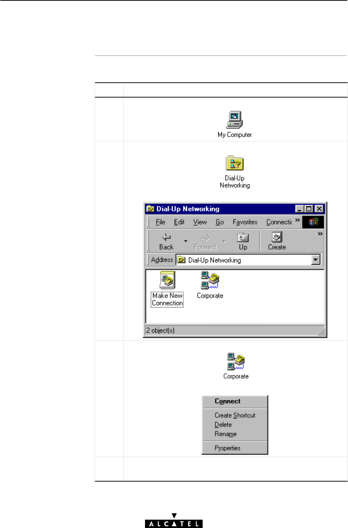This screenshot has height=528, width=348.
Task: Click the window resize grip corner
Action: coord(321,331)
